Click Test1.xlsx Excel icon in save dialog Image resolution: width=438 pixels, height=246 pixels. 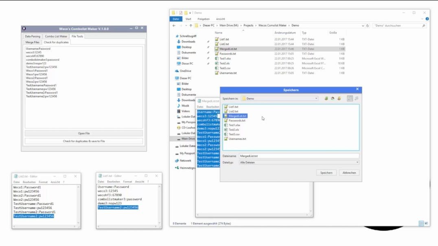226,125
